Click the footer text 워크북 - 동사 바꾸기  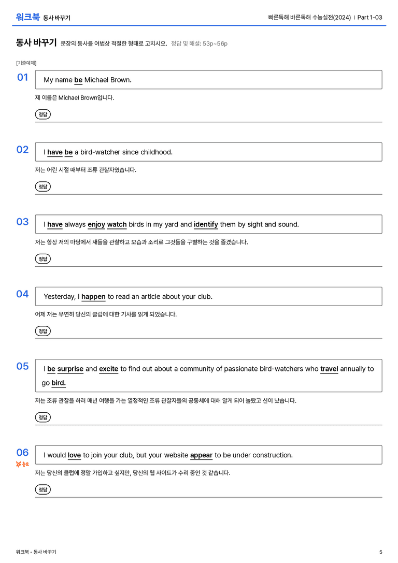tap(36, 552)
